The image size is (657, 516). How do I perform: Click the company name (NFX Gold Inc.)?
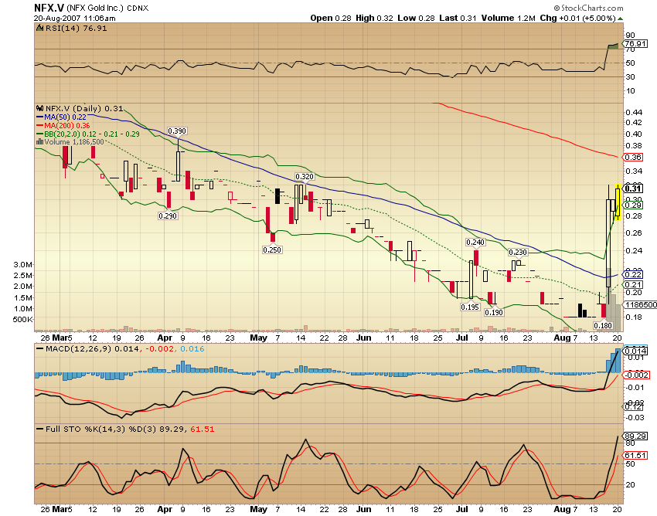click(95, 8)
